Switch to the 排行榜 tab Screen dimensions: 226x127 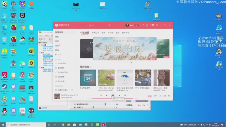click(x=110, y=33)
